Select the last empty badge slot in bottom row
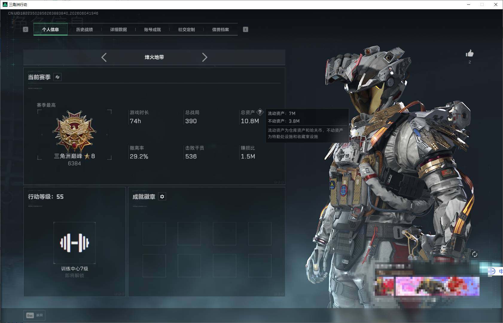 click(x=260, y=266)
